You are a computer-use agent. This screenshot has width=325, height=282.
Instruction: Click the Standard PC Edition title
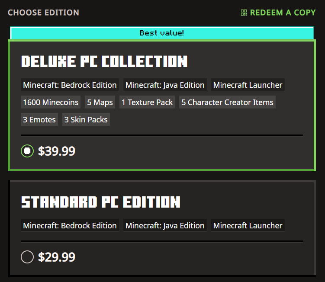(101, 202)
